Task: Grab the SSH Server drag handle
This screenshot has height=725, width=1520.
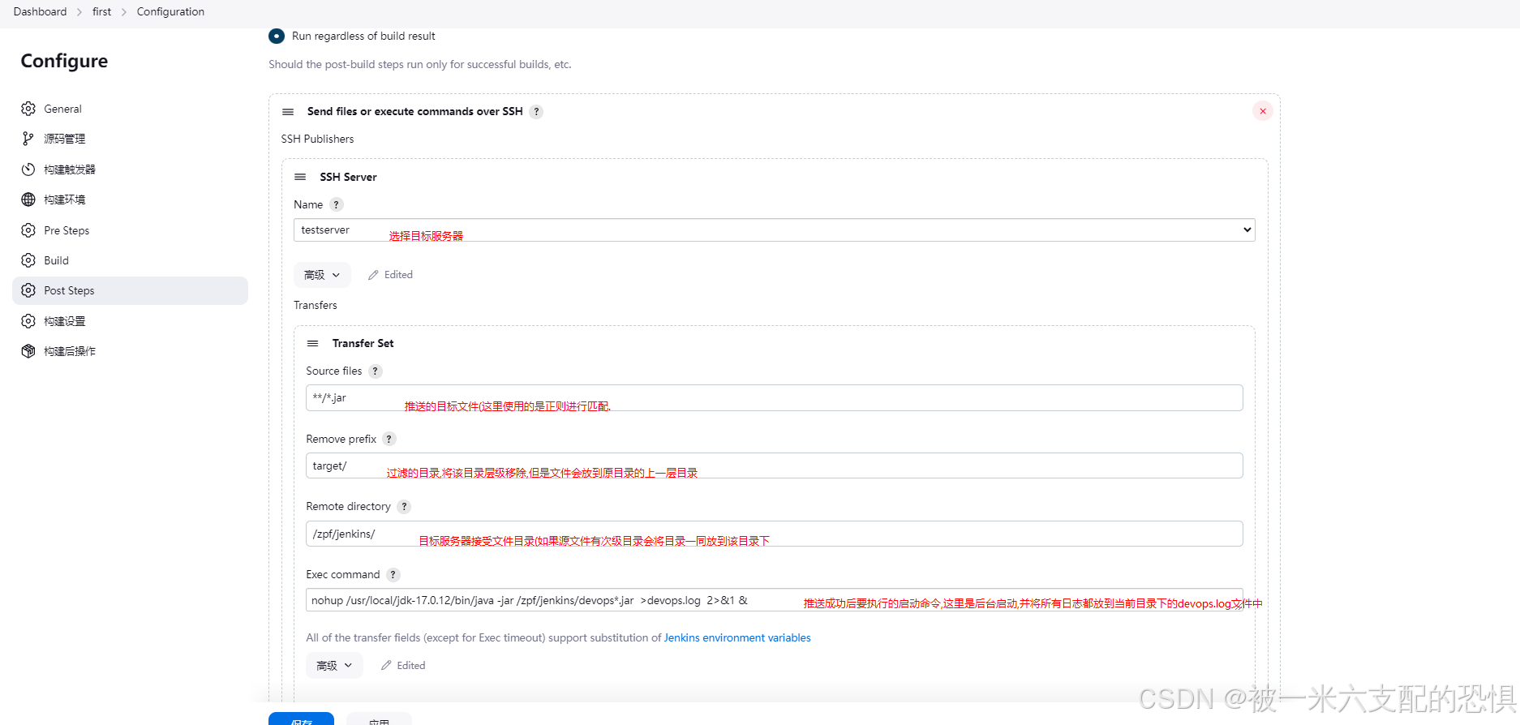Action: tap(300, 177)
